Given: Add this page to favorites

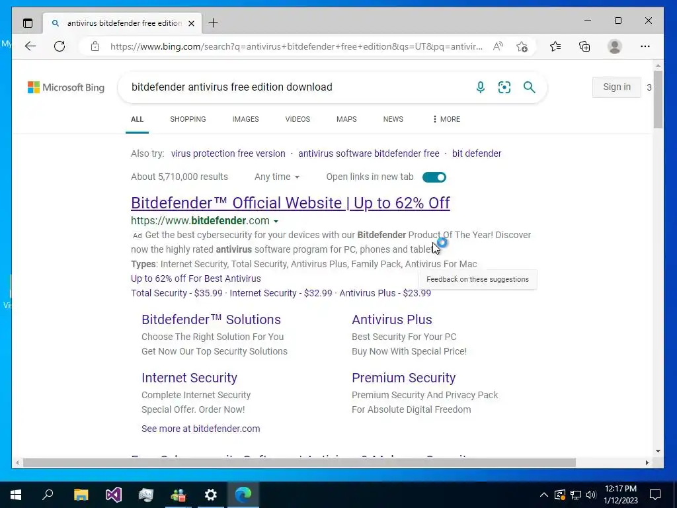Looking at the screenshot, I should click(x=522, y=46).
